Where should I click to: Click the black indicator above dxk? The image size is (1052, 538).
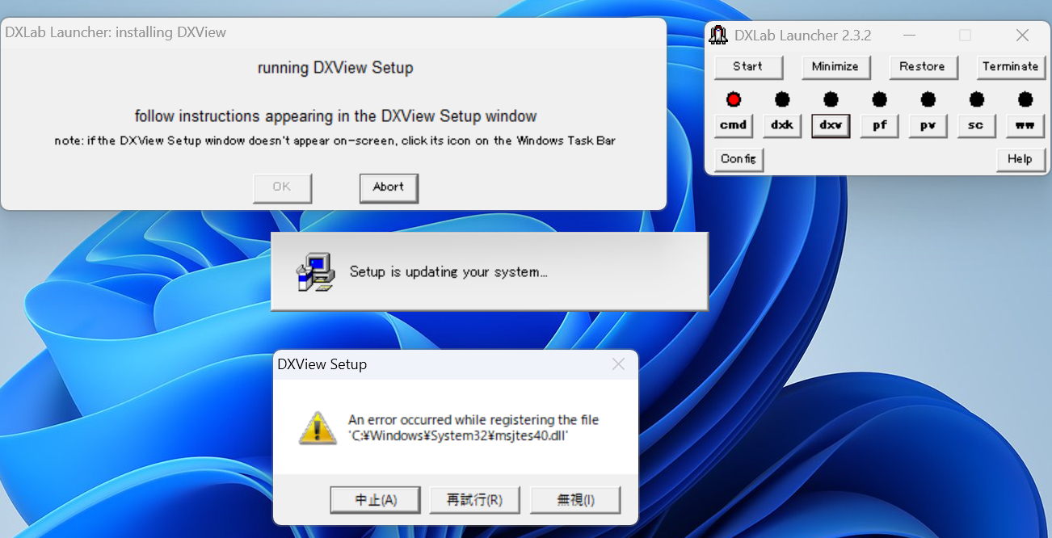click(782, 99)
